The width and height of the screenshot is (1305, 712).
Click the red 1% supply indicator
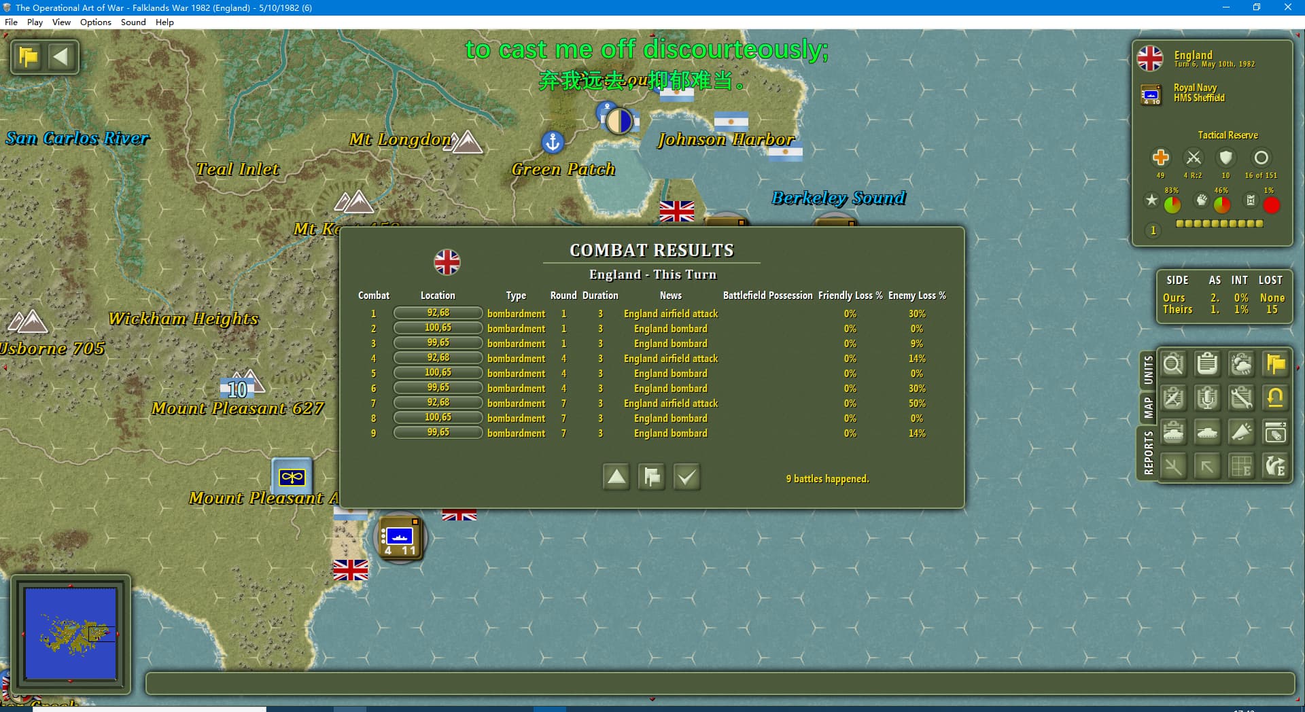pyautogui.click(x=1272, y=205)
